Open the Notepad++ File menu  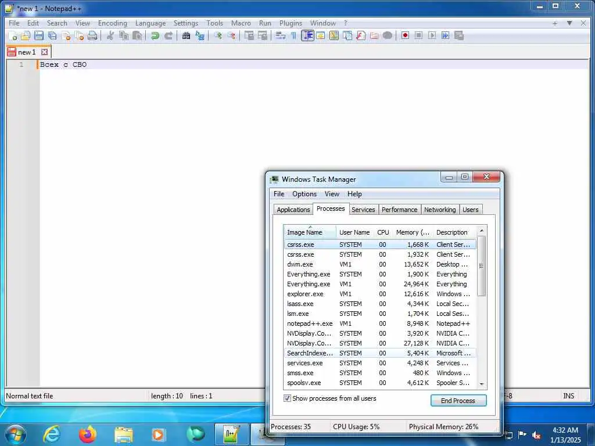(14, 23)
